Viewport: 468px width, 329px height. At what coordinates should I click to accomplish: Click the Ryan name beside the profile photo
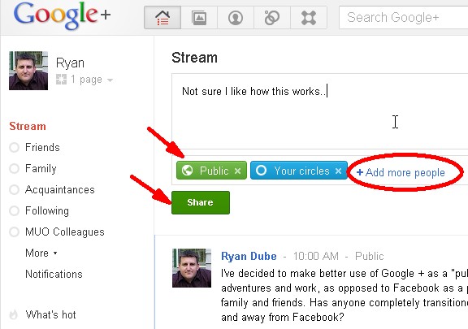click(x=70, y=63)
